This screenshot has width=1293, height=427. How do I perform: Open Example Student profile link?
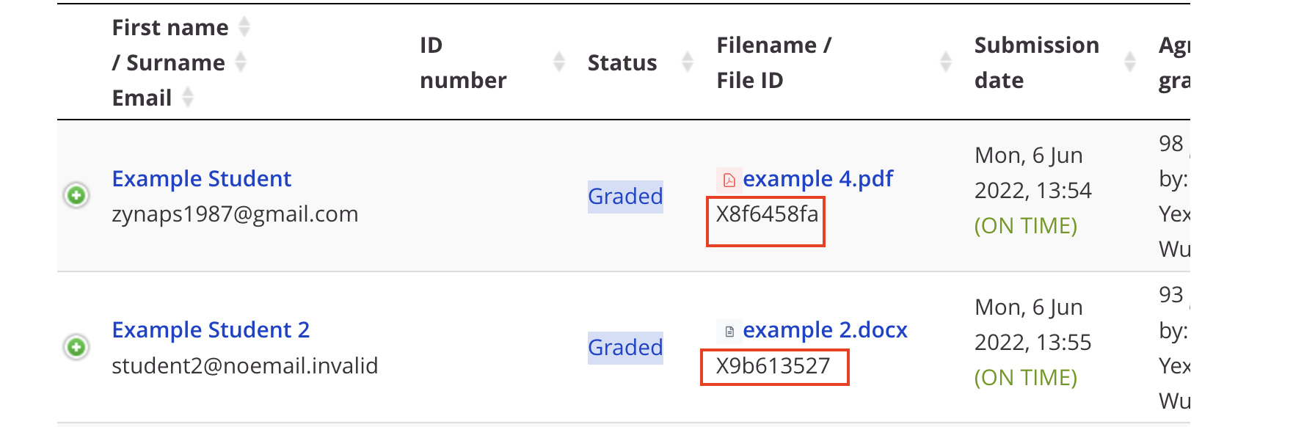point(202,179)
